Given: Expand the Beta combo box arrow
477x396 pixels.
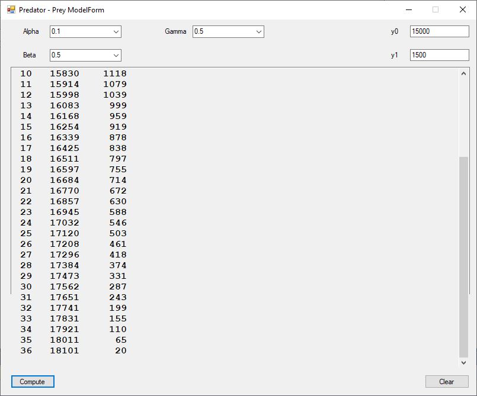Looking at the screenshot, I should click(x=116, y=56).
